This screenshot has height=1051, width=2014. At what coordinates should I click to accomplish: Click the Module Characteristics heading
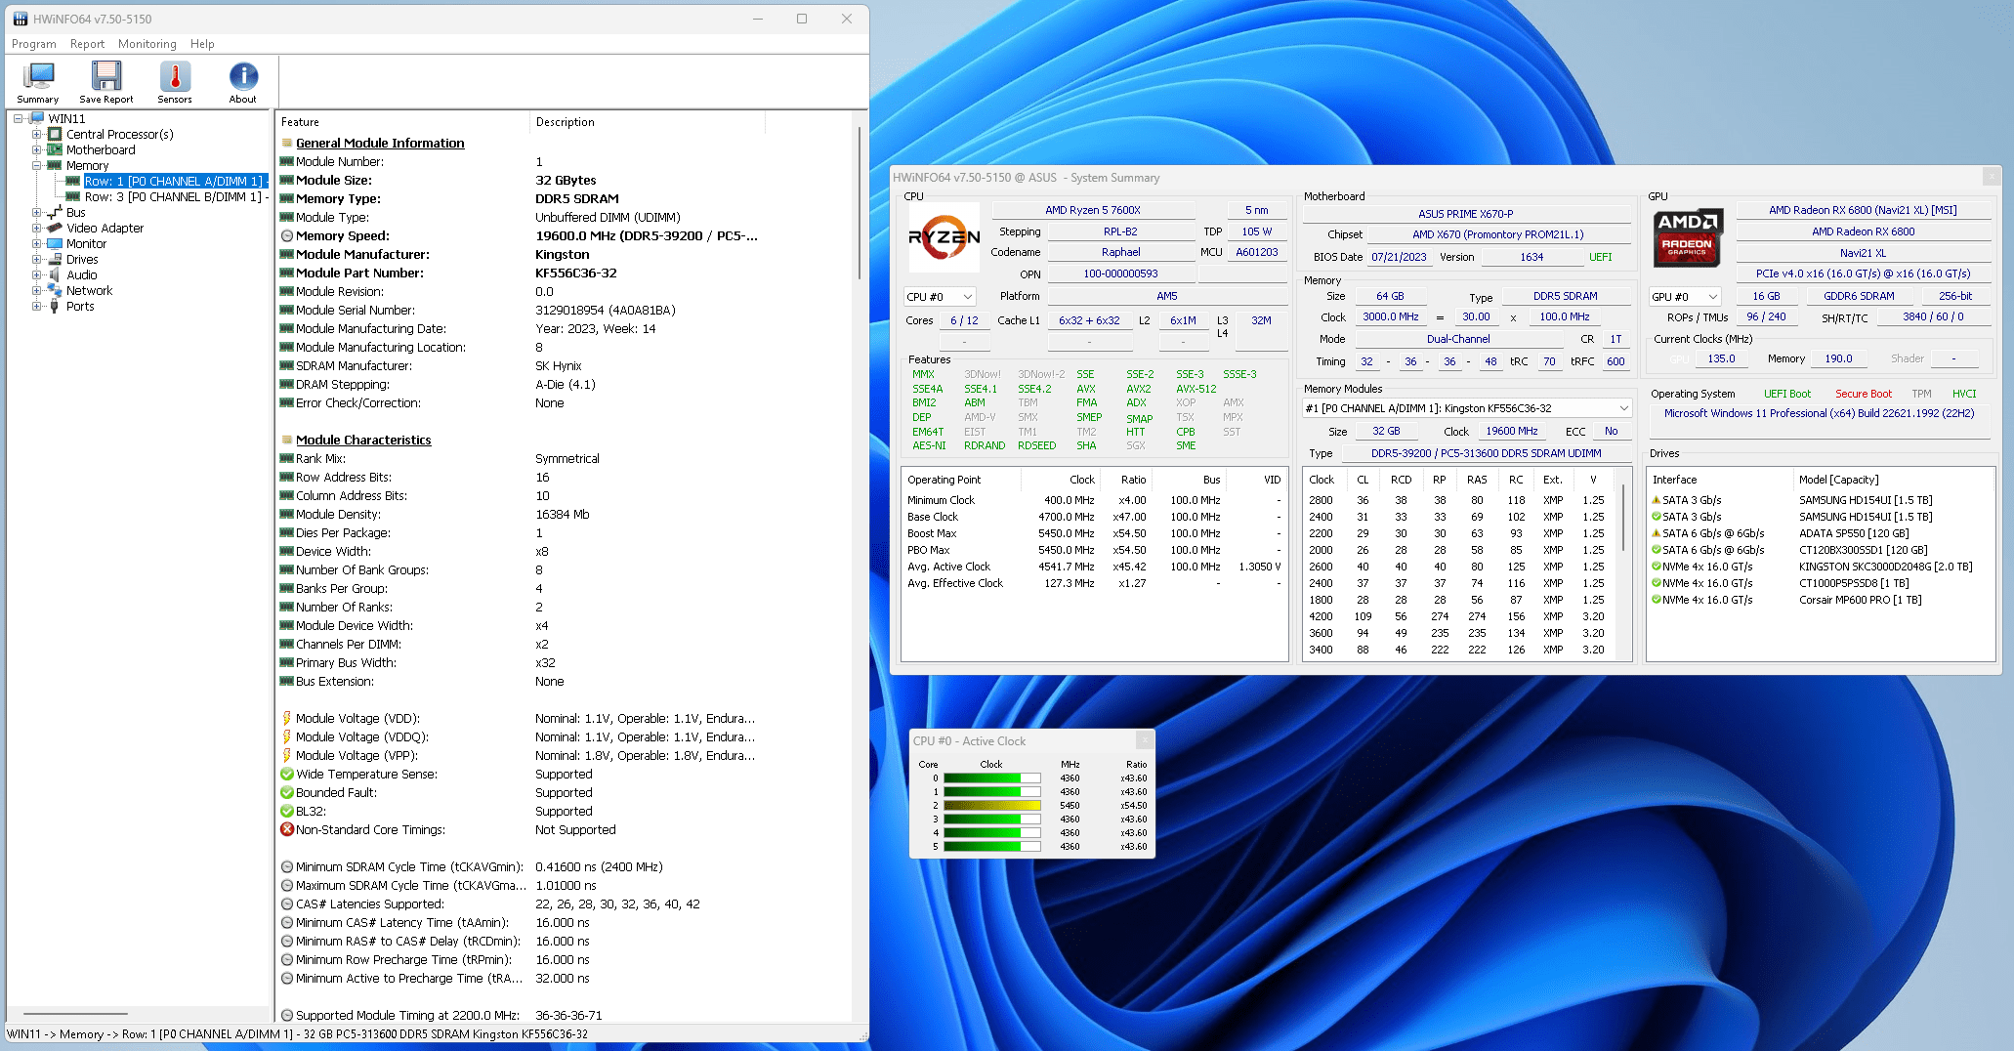tap(363, 440)
